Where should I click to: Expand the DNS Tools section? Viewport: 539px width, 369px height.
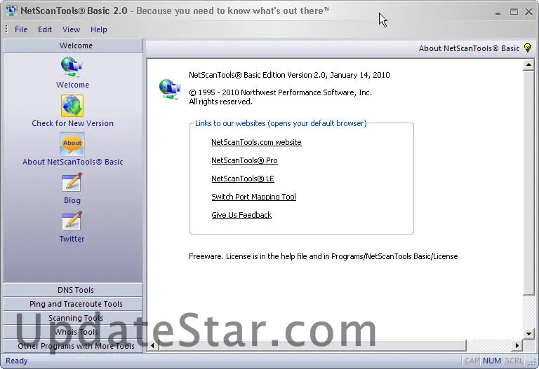(73, 290)
